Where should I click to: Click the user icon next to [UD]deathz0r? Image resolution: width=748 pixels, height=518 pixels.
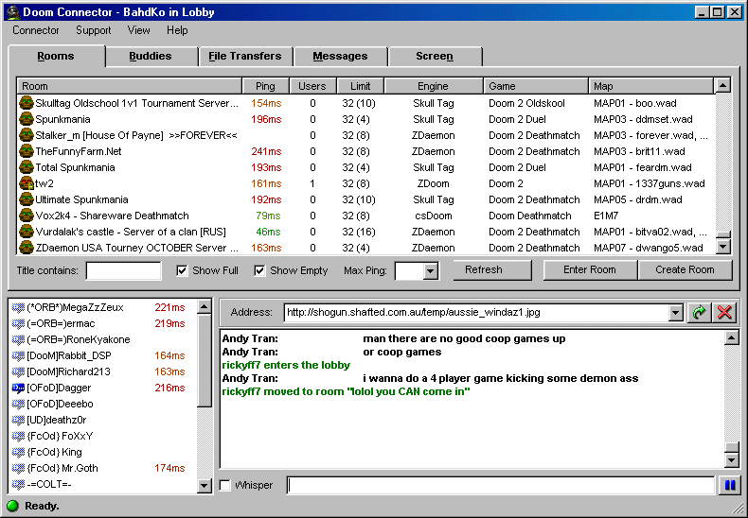18,420
